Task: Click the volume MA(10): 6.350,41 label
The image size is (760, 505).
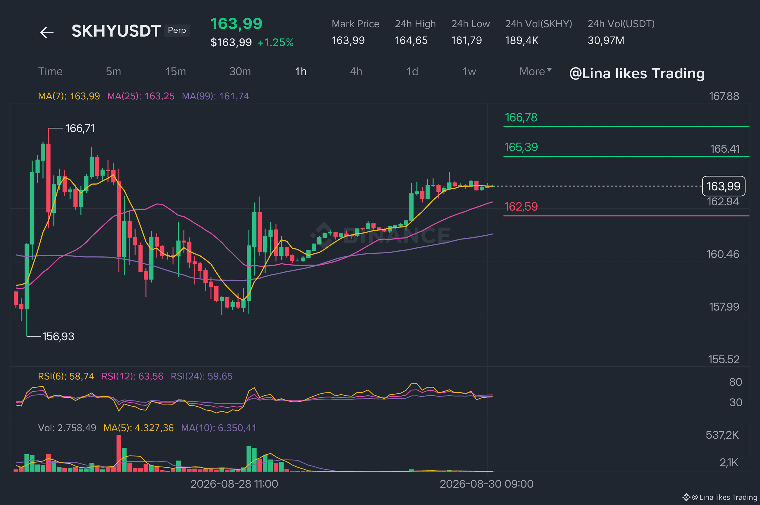Action: [x=219, y=428]
